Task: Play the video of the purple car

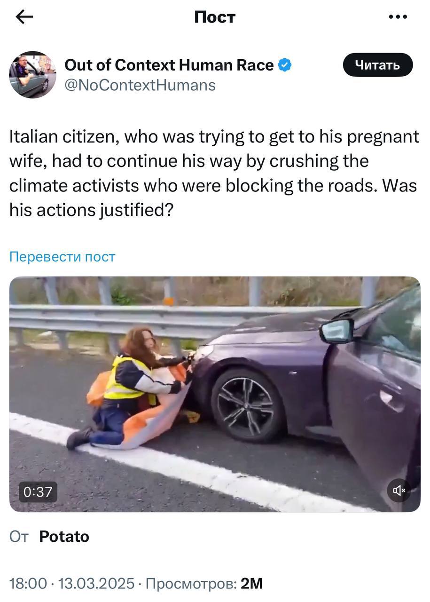Action: tap(215, 394)
